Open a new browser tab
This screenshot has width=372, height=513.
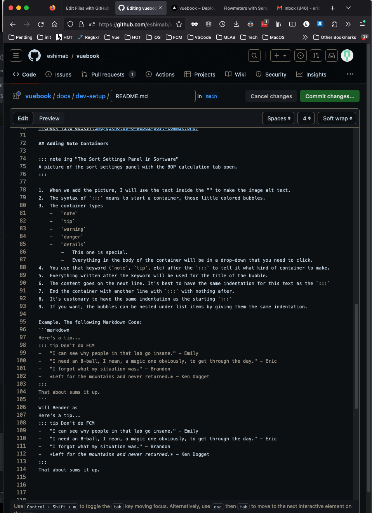tap(332, 8)
